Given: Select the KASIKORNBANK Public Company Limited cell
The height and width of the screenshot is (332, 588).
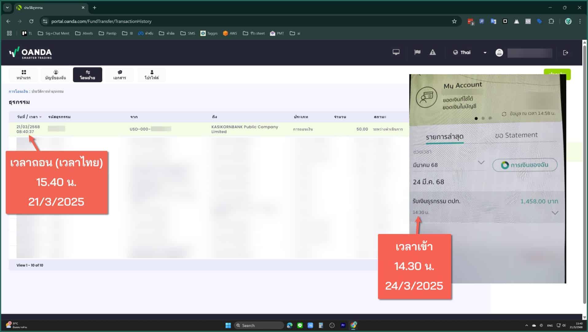Looking at the screenshot, I should coord(245,129).
